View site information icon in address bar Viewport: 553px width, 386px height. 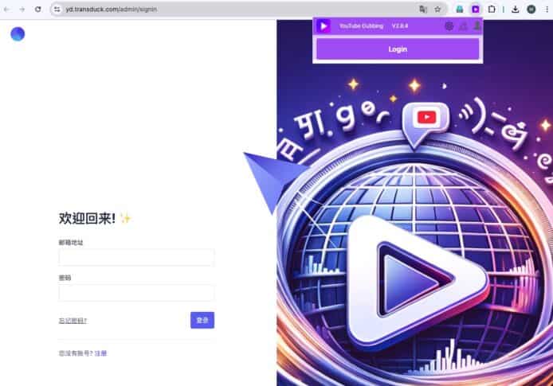click(57, 9)
